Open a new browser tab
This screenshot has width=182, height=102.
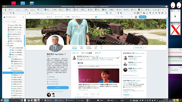(163, 9)
